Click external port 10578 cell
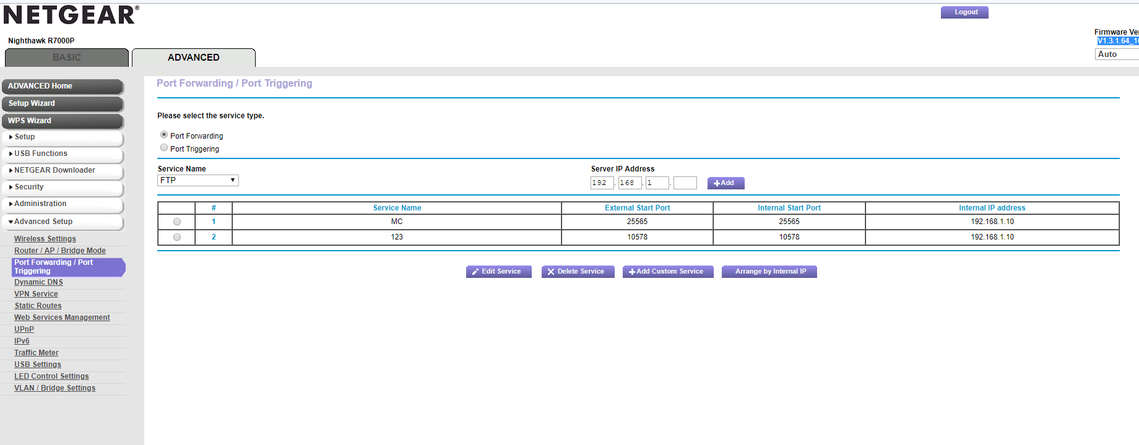Viewport: 1139px width, 445px height. pos(637,237)
